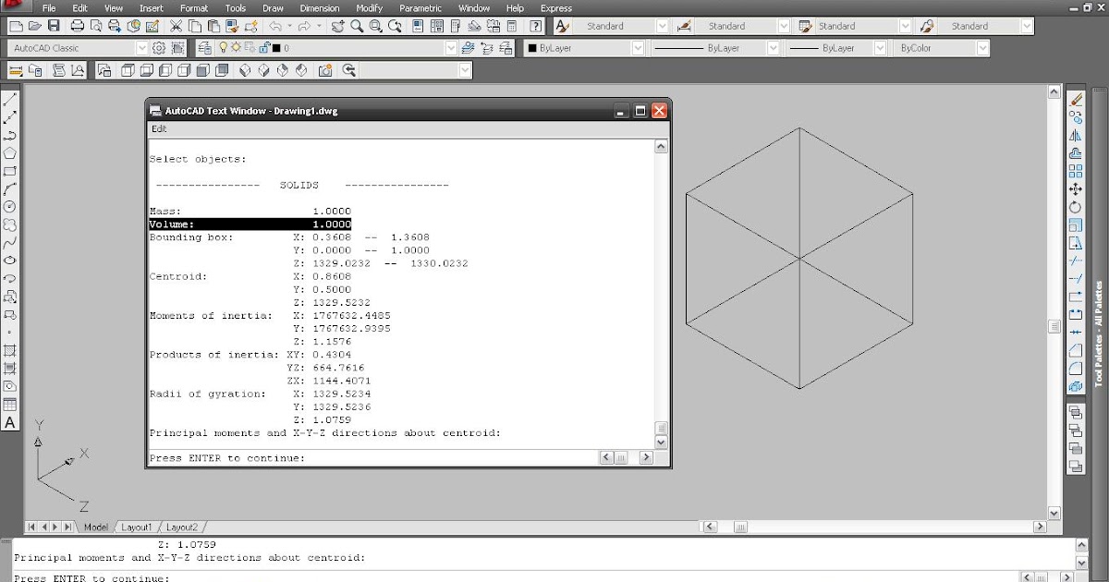Open the Parametric menu
The height and width of the screenshot is (582, 1109).
420,8
